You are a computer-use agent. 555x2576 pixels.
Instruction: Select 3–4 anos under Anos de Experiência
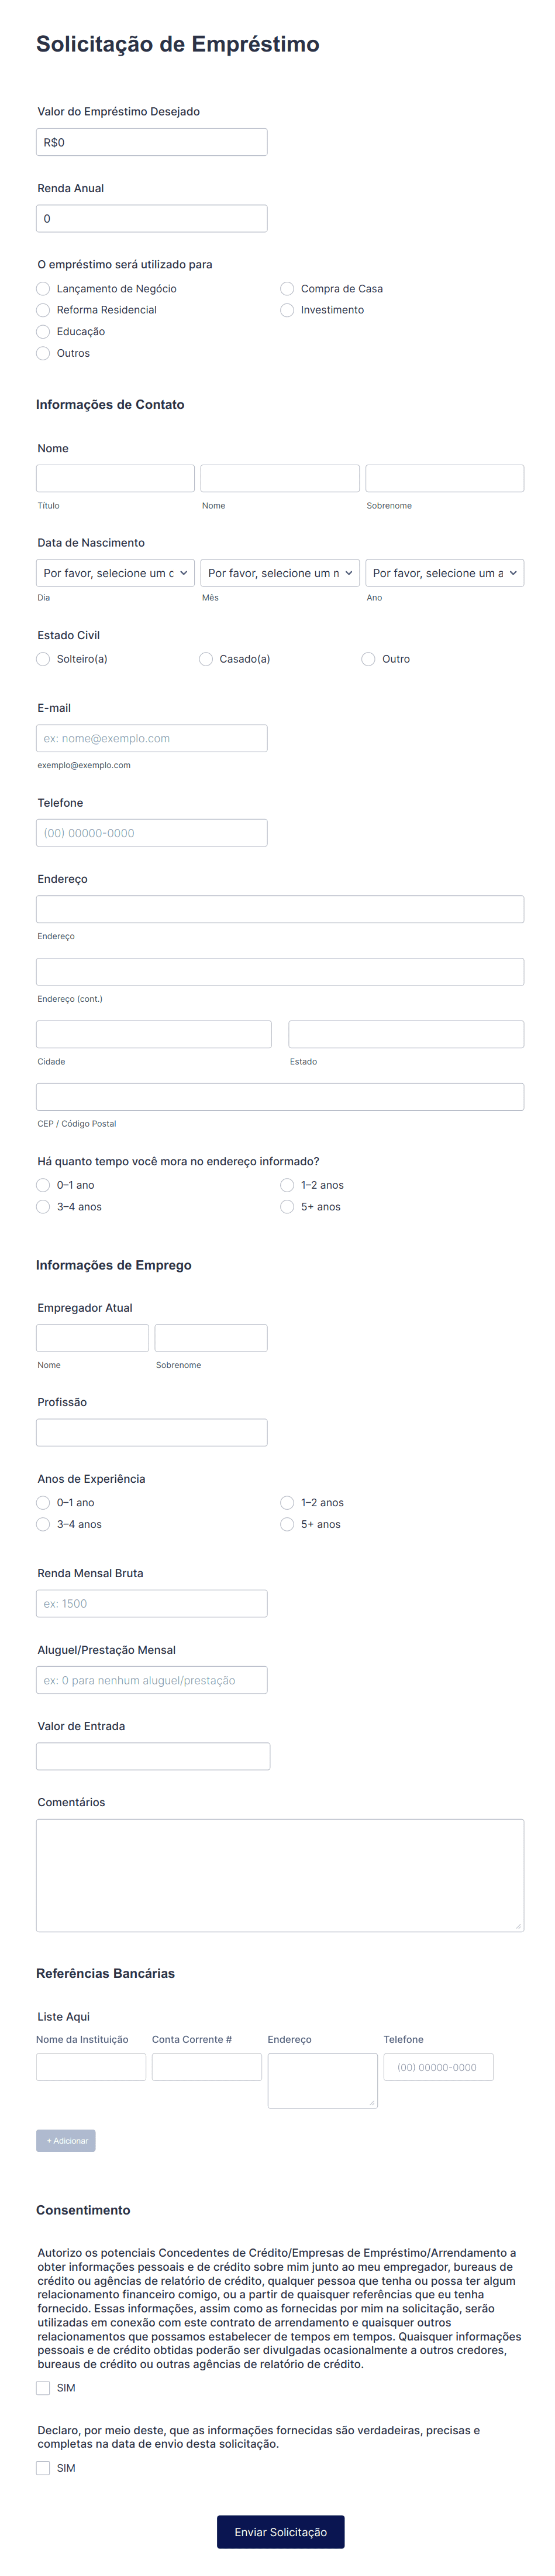[x=43, y=1524]
